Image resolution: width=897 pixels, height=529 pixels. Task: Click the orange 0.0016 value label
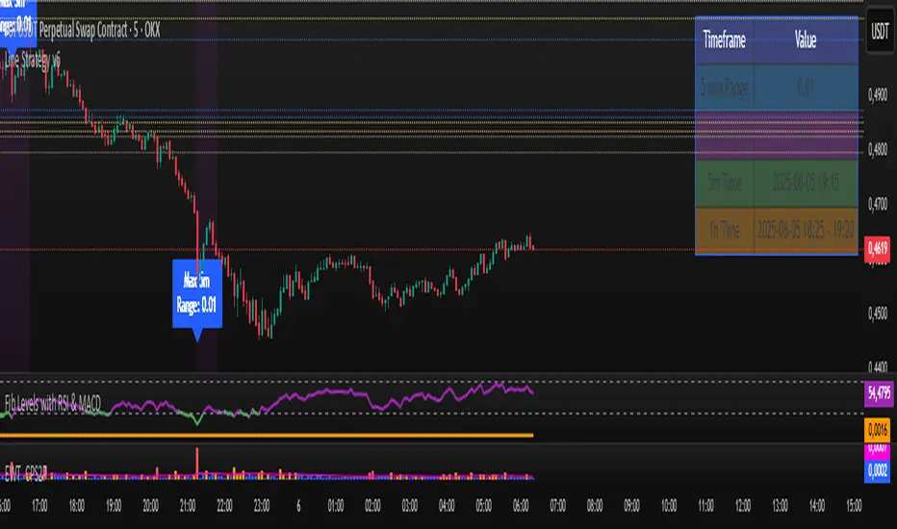[877, 430]
